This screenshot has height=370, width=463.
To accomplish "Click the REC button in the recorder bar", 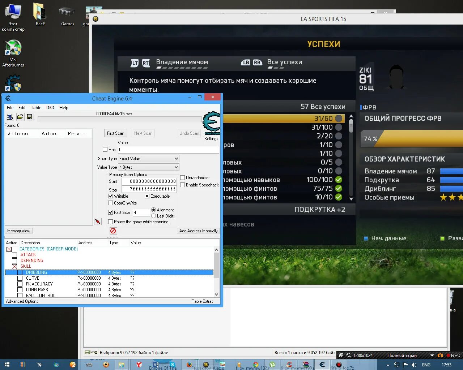I will (x=453, y=356).
